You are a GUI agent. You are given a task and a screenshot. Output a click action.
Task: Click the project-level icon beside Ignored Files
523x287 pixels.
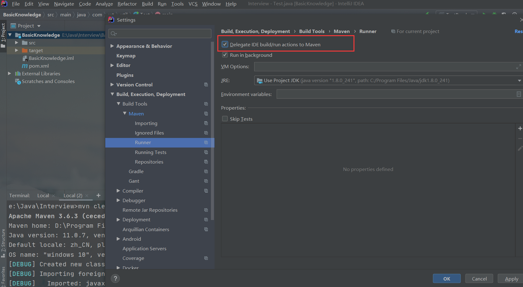[206, 133]
